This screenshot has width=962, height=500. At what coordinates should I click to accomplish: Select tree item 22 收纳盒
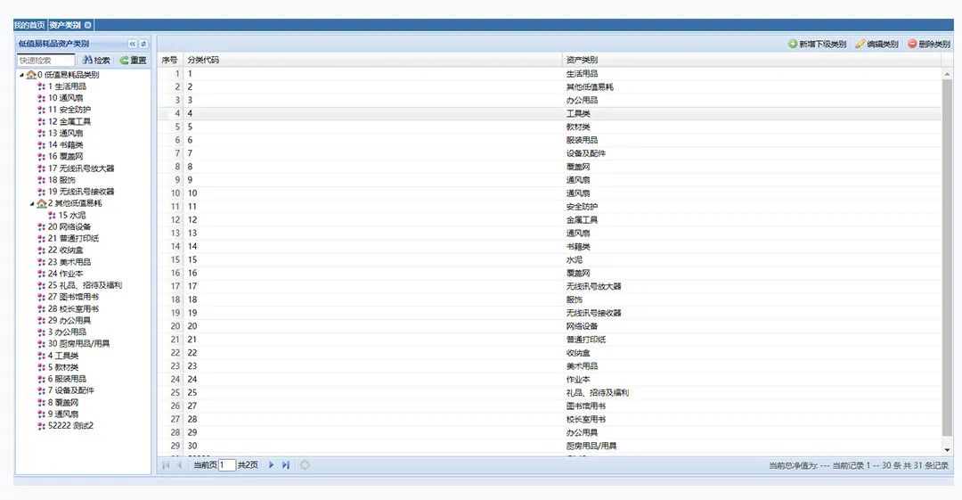pyautogui.click(x=66, y=250)
